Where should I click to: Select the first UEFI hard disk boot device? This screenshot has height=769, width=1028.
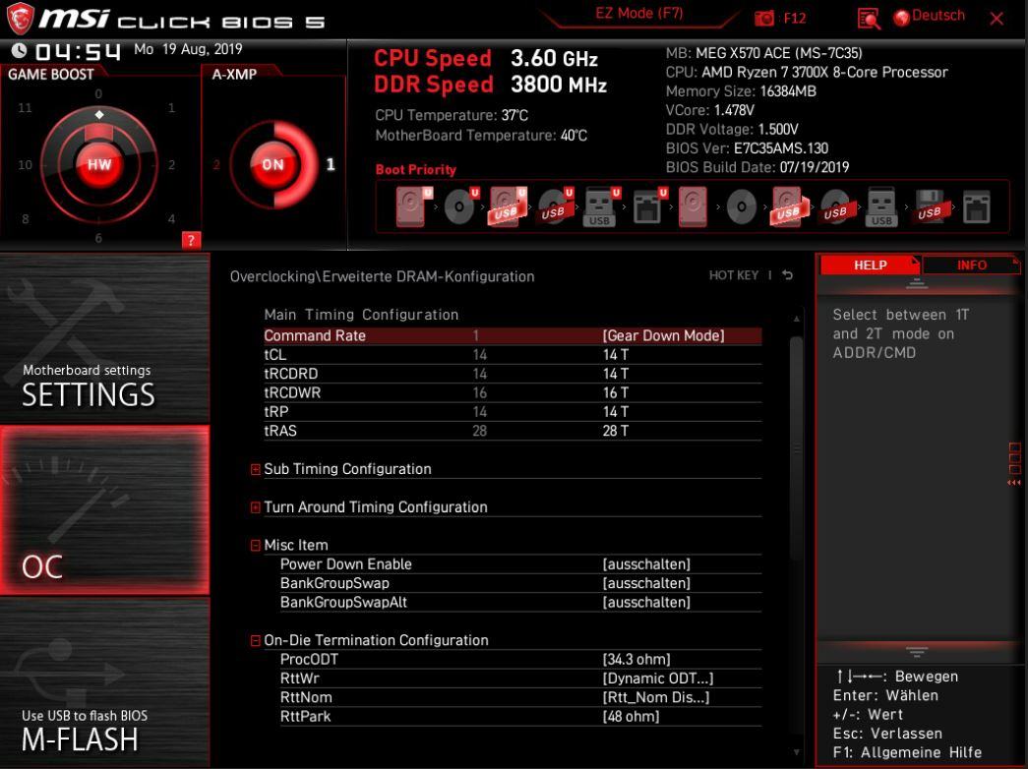coord(414,207)
